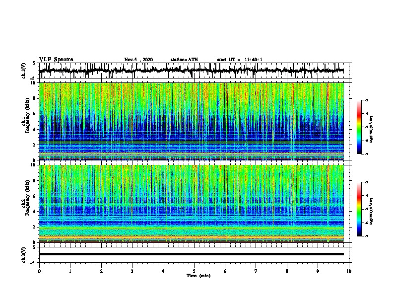Click the ch.2 color bar 'log(PSD)' label

point(372,212)
